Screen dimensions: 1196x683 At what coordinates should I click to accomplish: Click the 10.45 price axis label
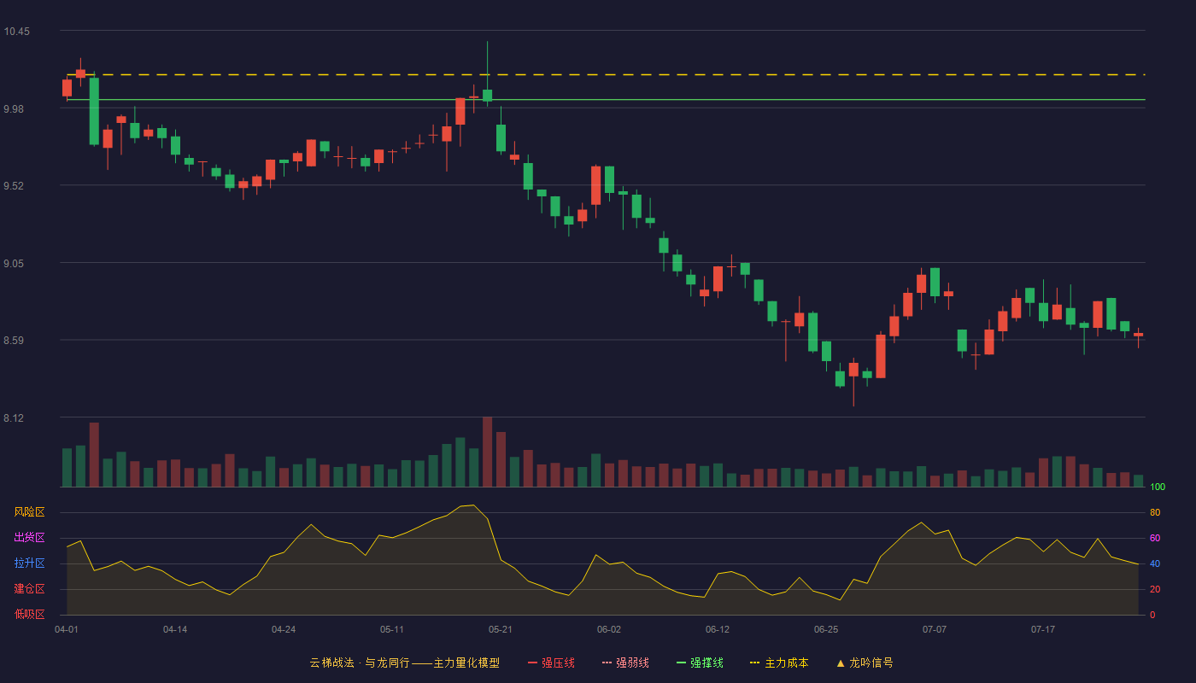(x=16, y=32)
